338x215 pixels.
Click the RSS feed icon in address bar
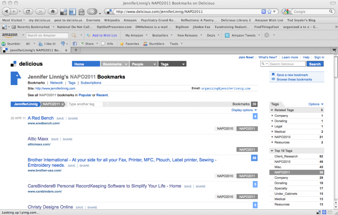(263, 12)
